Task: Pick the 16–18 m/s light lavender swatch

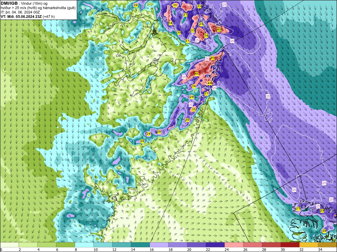Action: pyautogui.click(x=159, y=245)
